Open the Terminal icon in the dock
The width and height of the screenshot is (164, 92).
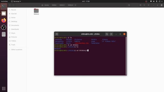4,6
